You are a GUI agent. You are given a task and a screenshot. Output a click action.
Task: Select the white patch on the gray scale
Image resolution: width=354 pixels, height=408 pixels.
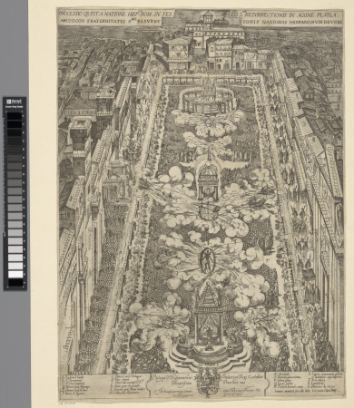(15, 274)
